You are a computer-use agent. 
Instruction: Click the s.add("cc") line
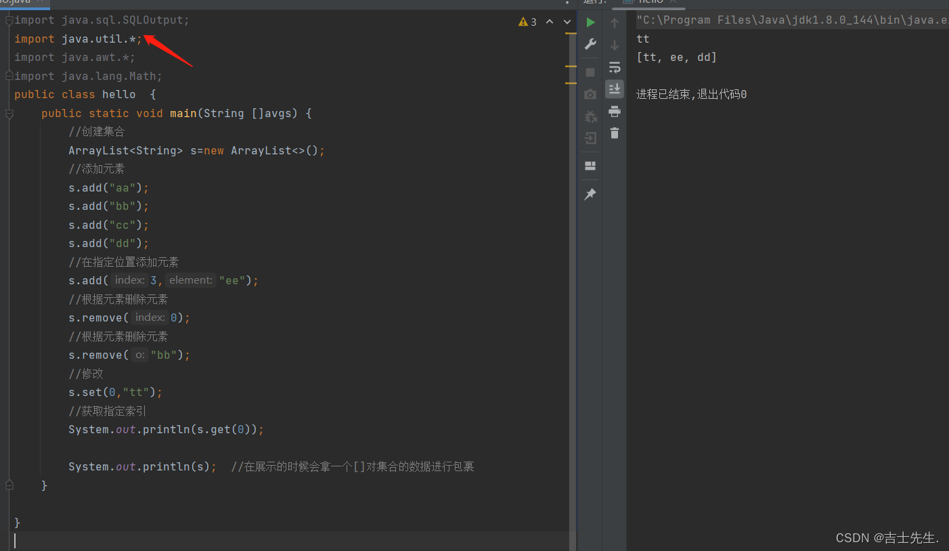point(108,225)
